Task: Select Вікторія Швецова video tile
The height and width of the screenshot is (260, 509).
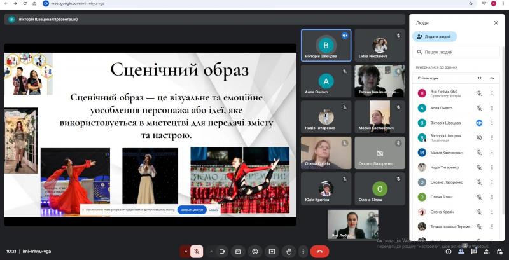Action: [x=326, y=45]
